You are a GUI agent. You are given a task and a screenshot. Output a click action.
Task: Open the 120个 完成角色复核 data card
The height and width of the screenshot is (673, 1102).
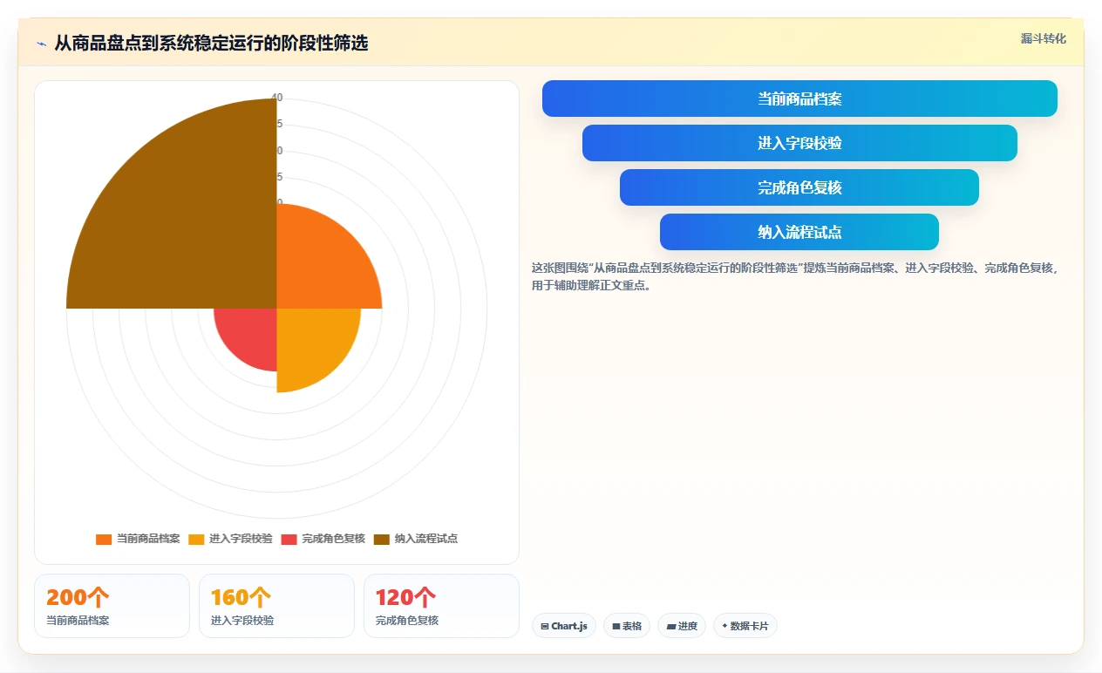pos(441,606)
